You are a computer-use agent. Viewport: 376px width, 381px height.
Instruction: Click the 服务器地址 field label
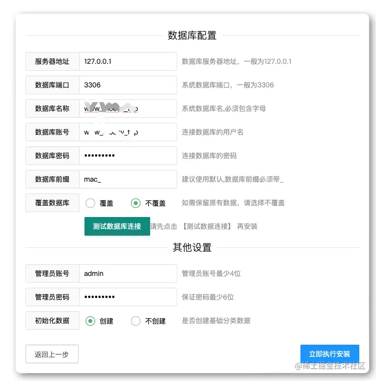(52, 61)
